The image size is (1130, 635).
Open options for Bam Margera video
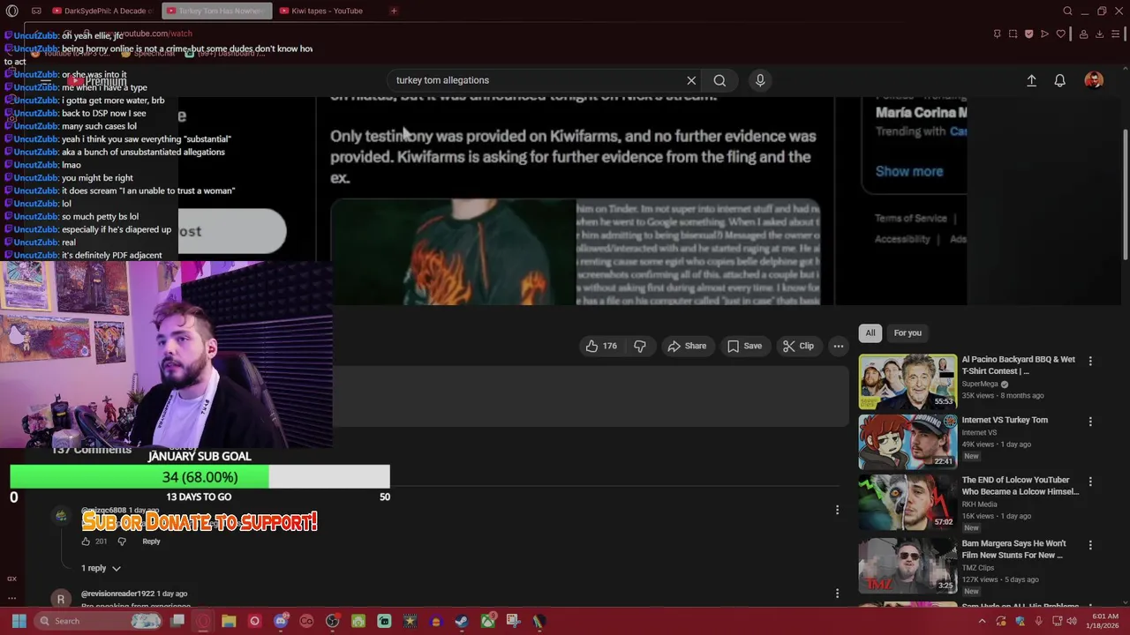point(1090,545)
